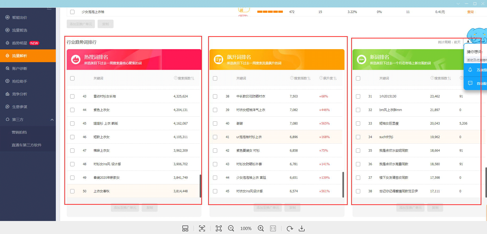Select 账户诊断 from the sidebar menu

point(20,69)
